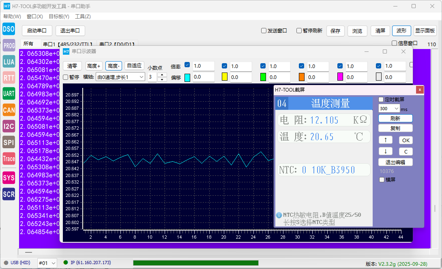This screenshot has width=442, height=269.
Task: Click the RTT viewer sidebar icon
Action: [x=9, y=78]
